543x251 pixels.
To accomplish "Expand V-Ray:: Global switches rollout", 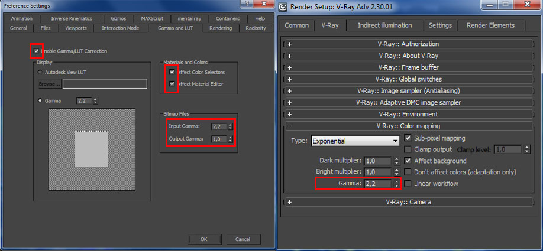I will 408,79.
